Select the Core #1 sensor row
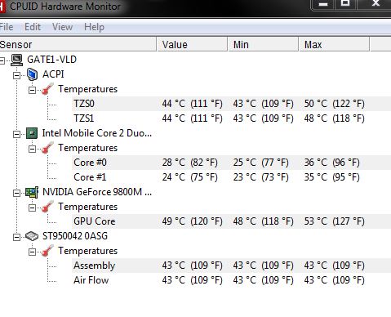This screenshot has width=391, height=317. click(x=231, y=177)
